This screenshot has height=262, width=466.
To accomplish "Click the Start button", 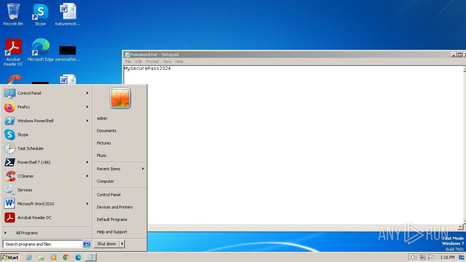I will pos(10,257).
